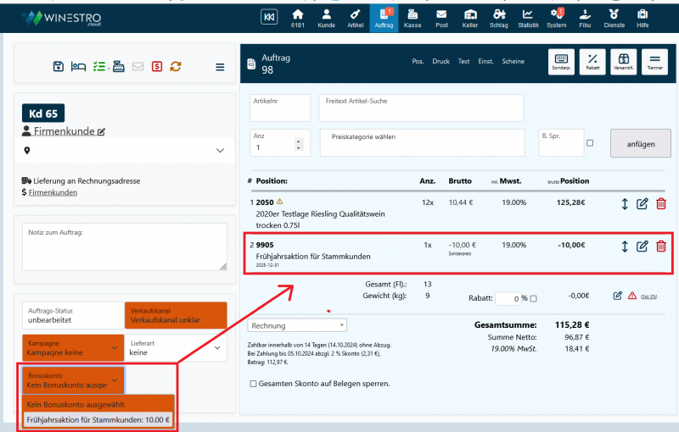Image resolution: width=679 pixels, height=432 pixels.
Task: Open the Firmenkunden price group link
Action: click(53, 192)
